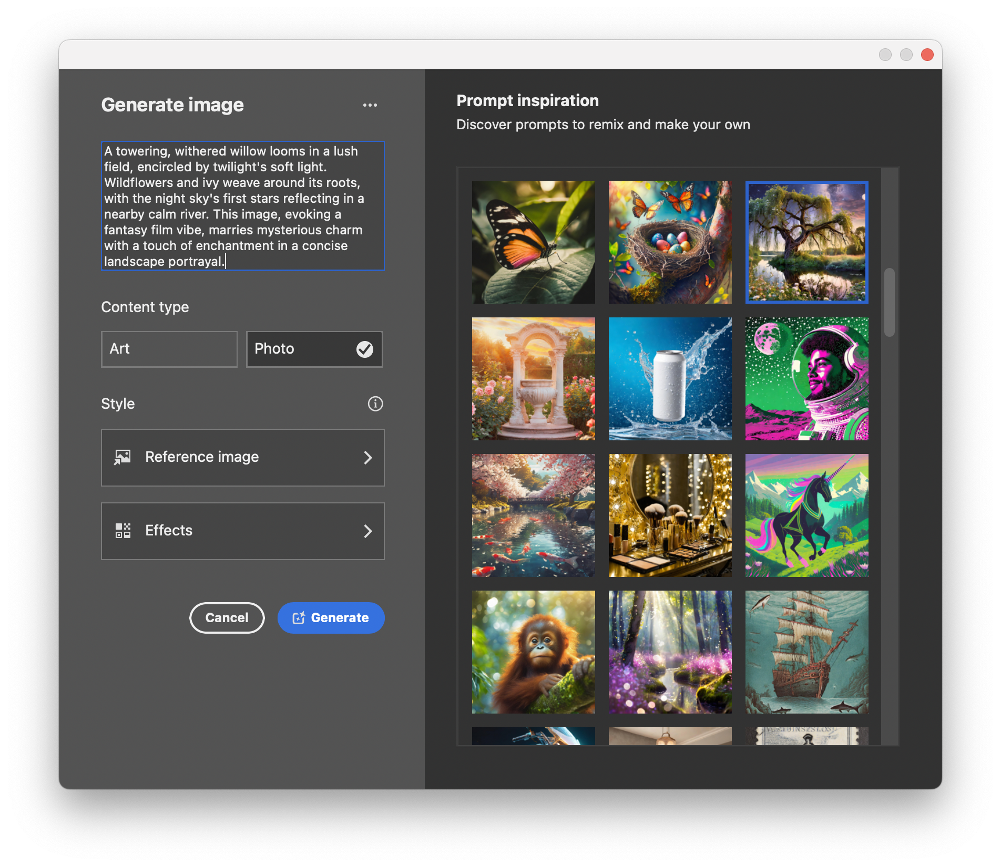
Task: Click the 'Style' section label
Action: tap(118, 404)
